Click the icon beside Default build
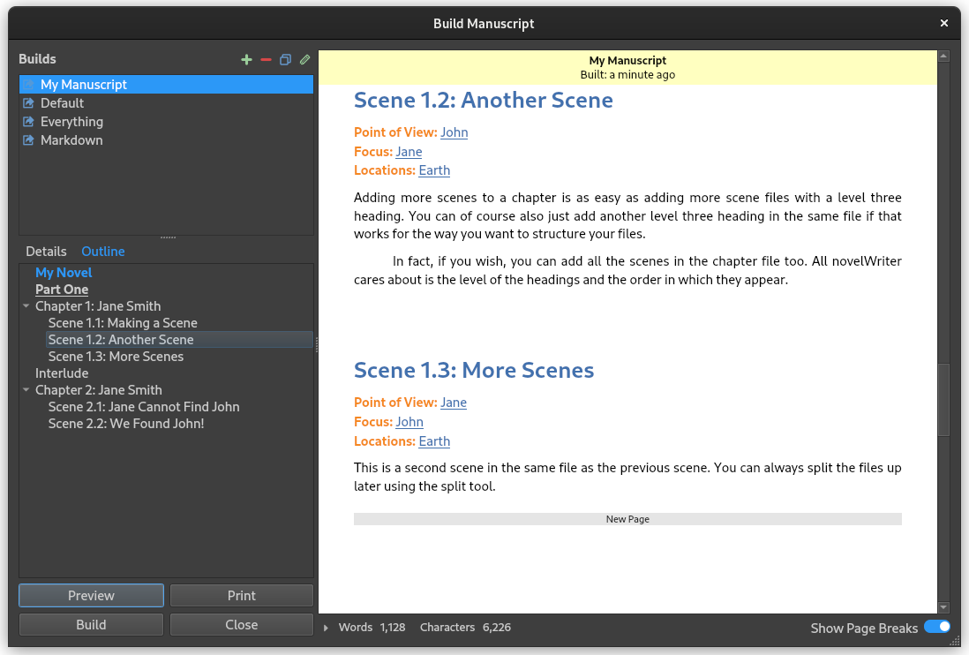This screenshot has width=969, height=655. tap(28, 103)
